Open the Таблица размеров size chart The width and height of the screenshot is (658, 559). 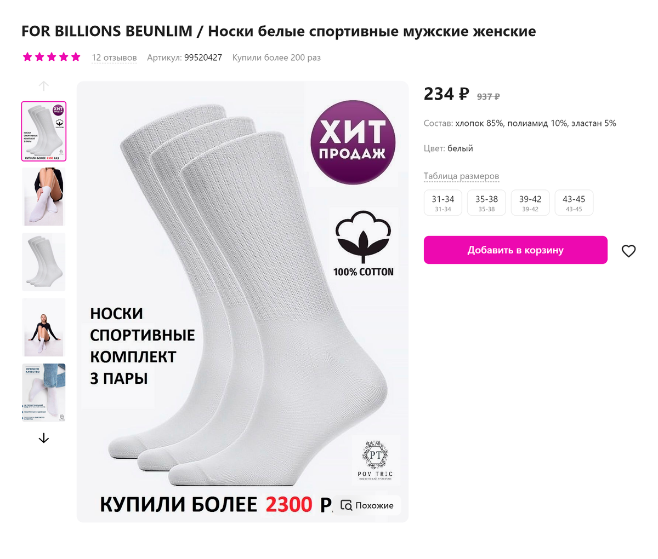(461, 176)
